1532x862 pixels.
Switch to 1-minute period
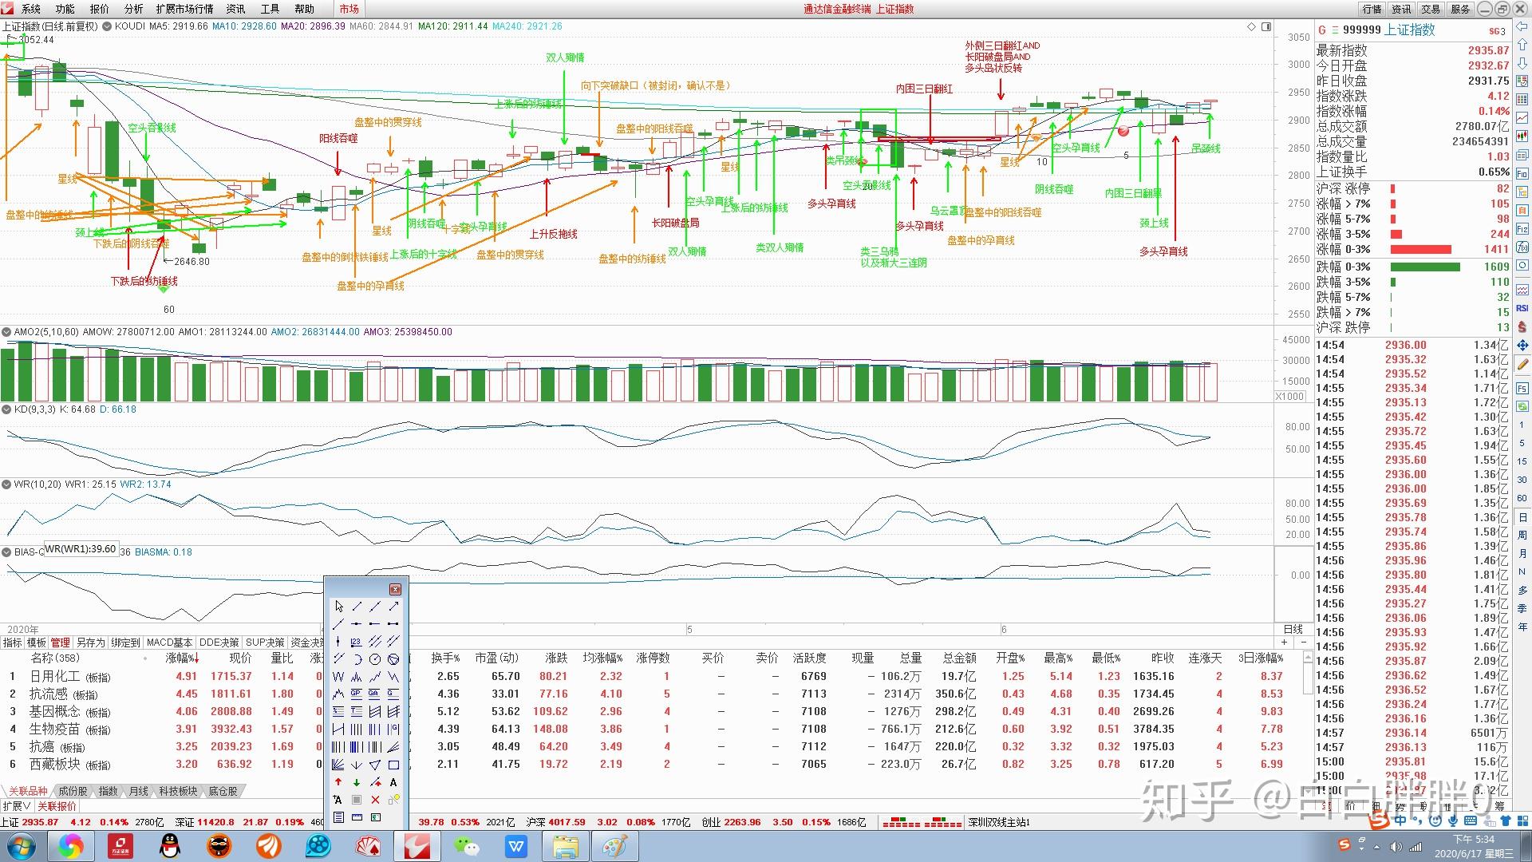pyautogui.click(x=1522, y=425)
